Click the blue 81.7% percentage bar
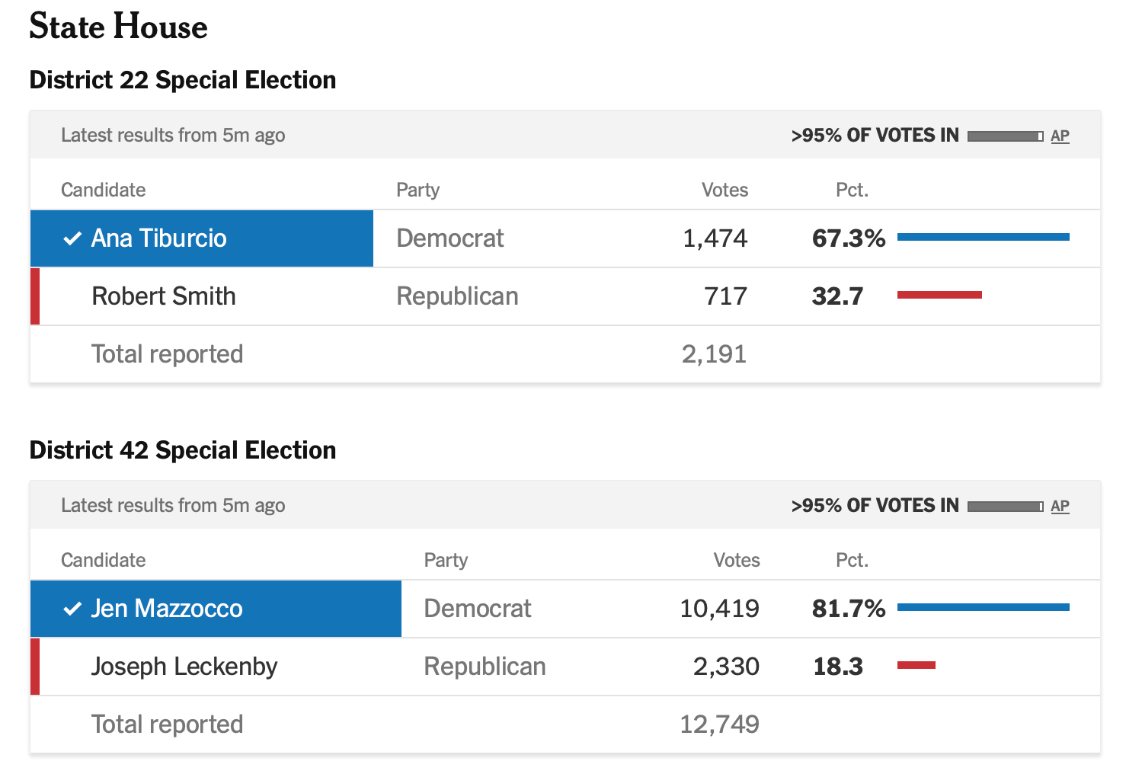1126x774 pixels. tap(983, 607)
